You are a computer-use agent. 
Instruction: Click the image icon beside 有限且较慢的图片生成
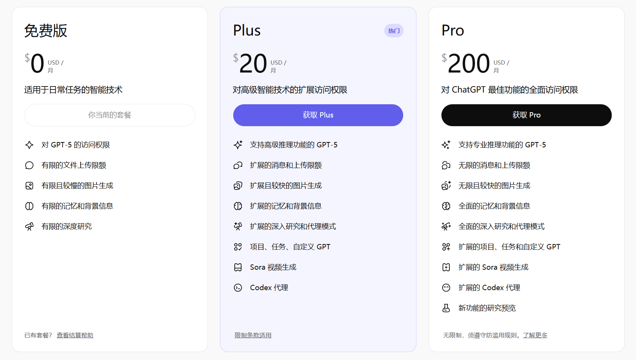click(30, 186)
